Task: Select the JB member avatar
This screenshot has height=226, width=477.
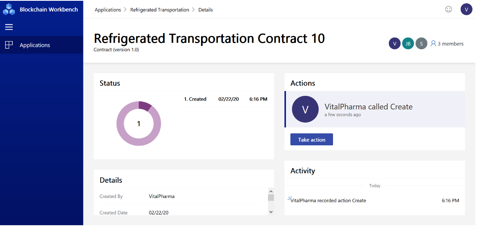Action: [408, 44]
